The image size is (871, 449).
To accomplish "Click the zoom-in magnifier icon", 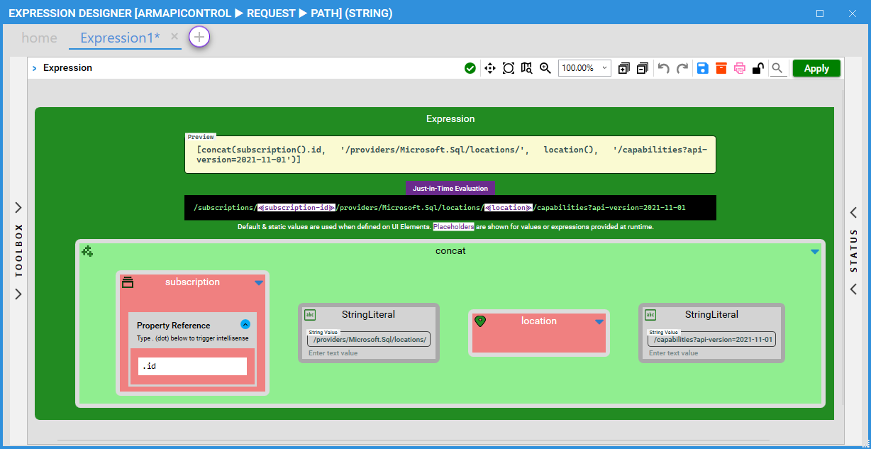I will 545,68.
